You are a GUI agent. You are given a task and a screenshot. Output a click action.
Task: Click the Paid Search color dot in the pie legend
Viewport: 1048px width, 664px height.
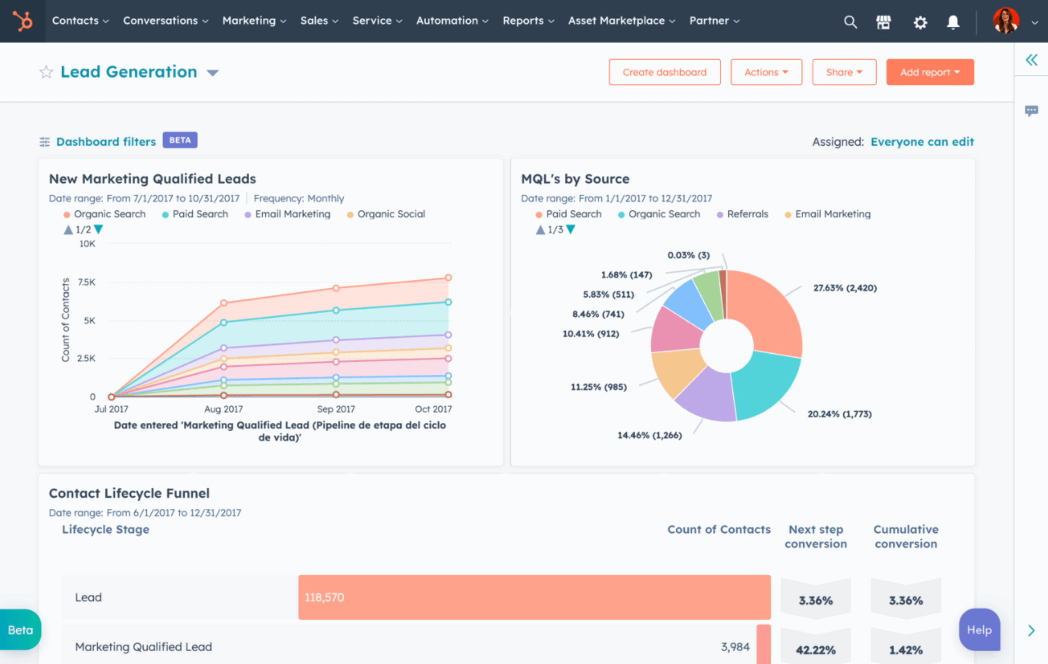pyautogui.click(x=539, y=214)
